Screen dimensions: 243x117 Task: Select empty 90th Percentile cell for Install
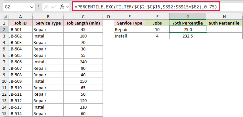224,36
